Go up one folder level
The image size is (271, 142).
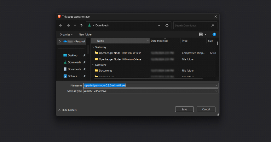click(81, 26)
